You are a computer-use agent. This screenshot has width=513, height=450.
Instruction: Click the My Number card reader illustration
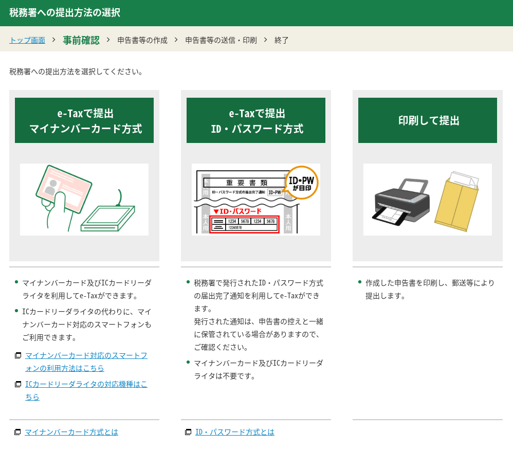tap(84, 200)
